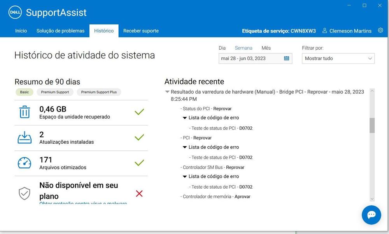Select the Premium Support Plus pill
The width and height of the screenshot is (389, 234).
[x=99, y=92]
